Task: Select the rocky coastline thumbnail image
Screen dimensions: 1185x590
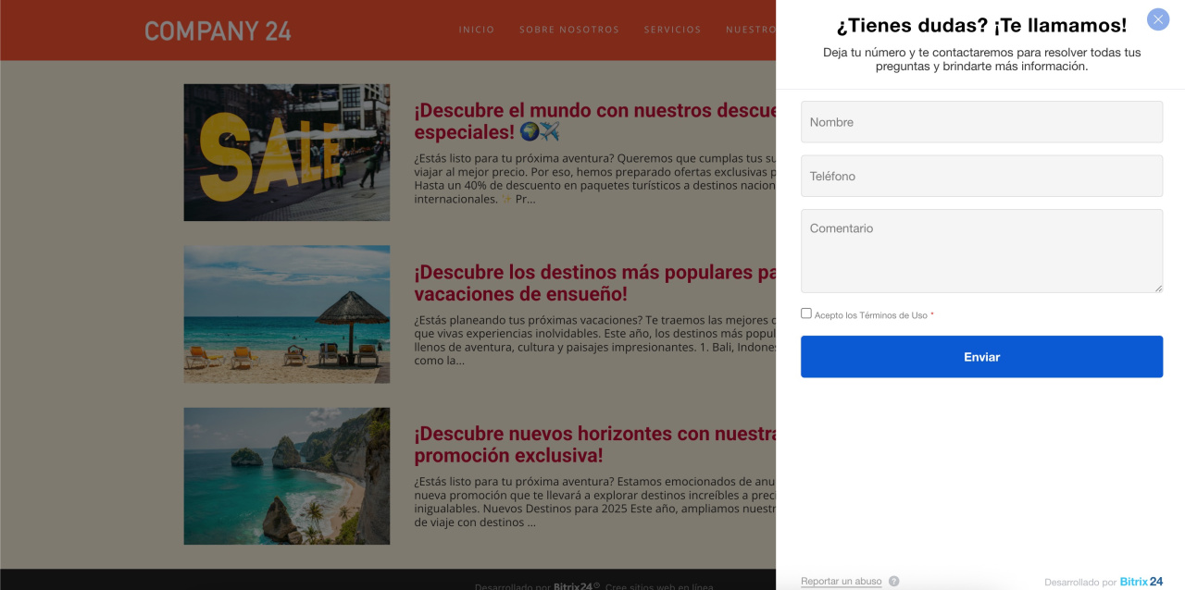Action: pyautogui.click(x=286, y=476)
